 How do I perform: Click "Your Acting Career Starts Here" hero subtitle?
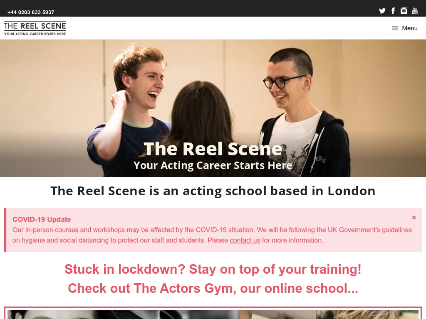(213, 165)
